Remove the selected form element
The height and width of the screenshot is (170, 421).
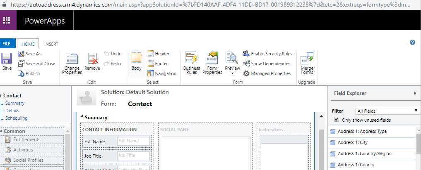[92, 61]
